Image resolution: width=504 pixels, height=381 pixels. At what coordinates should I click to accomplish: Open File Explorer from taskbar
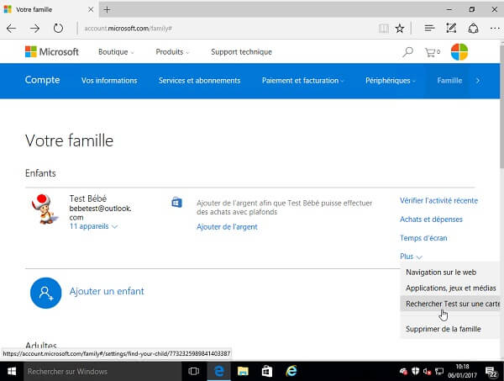click(x=243, y=372)
